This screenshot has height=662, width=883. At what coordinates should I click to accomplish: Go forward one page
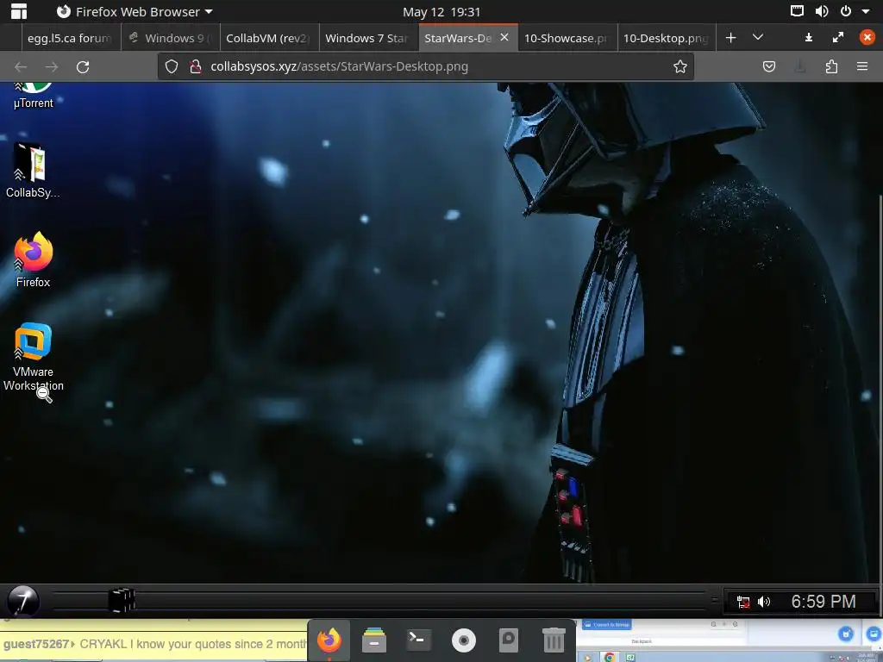[x=52, y=67]
